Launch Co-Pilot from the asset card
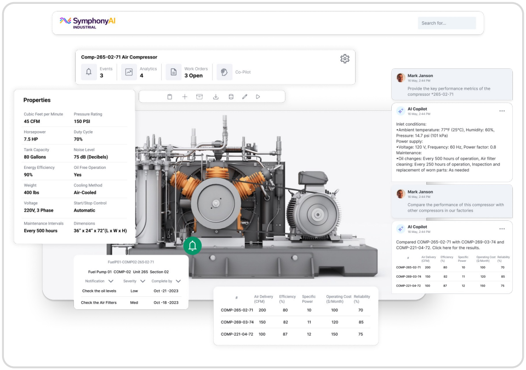The height and width of the screenshot is (370, 526). coord(224,72)
